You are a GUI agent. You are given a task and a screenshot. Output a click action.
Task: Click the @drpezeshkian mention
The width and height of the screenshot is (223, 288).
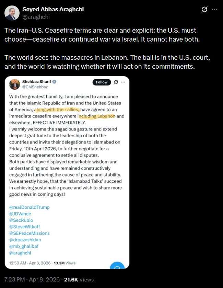tap(25, 240)
